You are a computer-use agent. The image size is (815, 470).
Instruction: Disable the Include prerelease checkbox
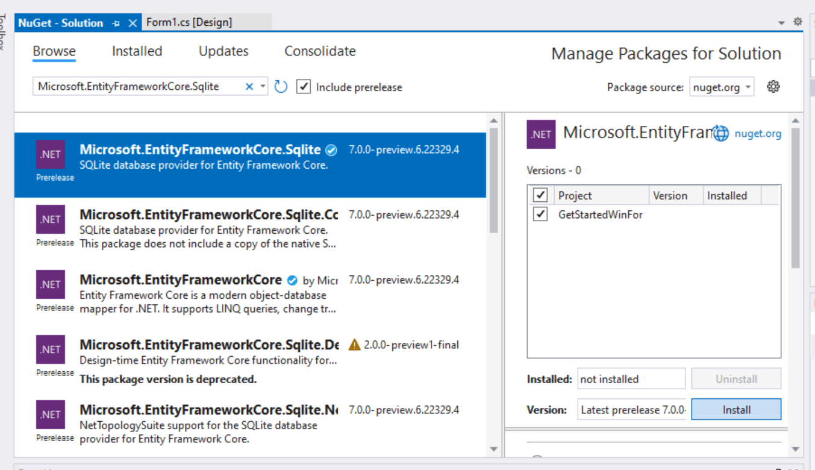(303, 86)
